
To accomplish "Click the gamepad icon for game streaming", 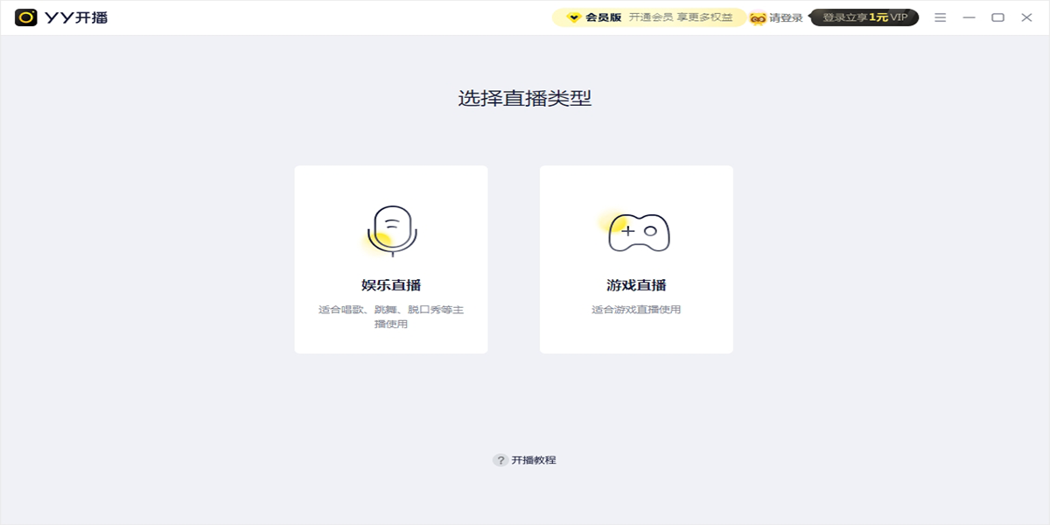I will 638,232.
